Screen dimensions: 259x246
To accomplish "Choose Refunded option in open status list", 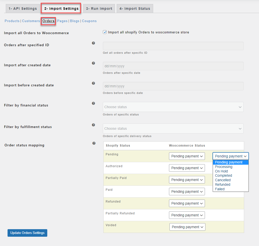I will coord(231,184).
